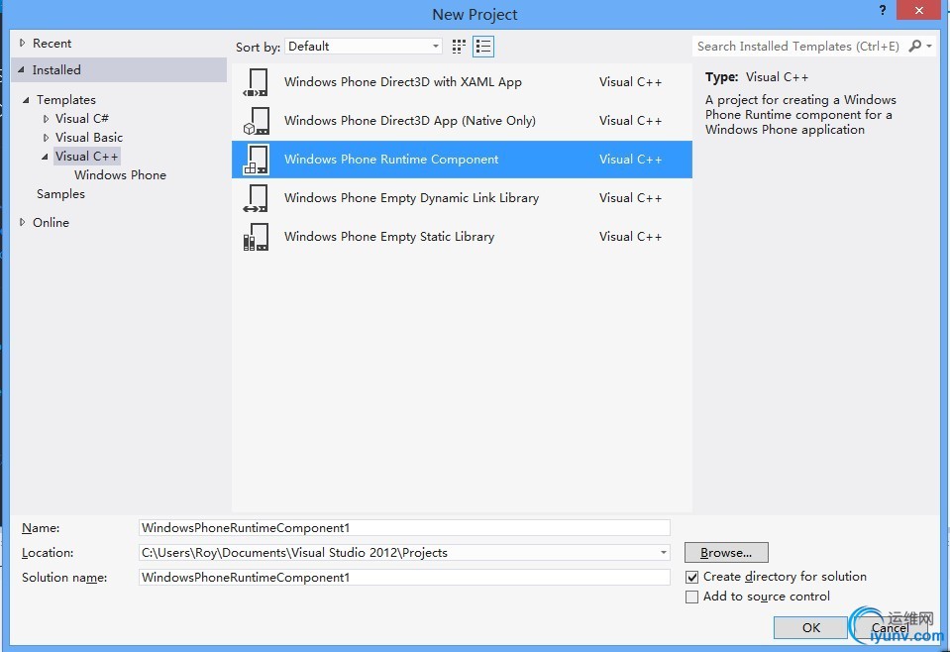Click the Recent label
Viewport: 950px width, 652px height.
(x=53, y=43)
